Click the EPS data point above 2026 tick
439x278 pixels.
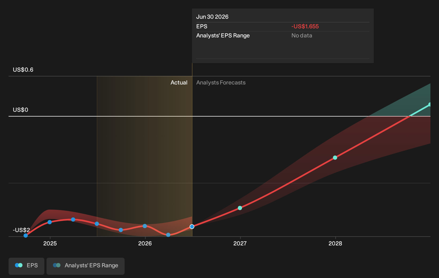tap(145, 226)
